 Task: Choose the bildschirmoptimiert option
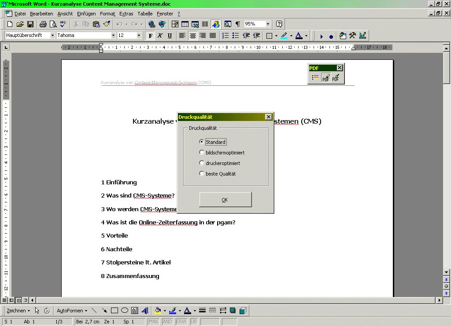pyautogui.click(x=222, y=153)
